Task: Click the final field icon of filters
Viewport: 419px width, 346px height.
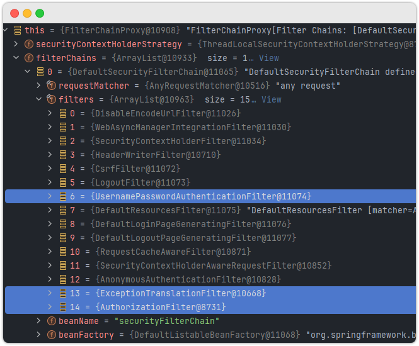Action: pyautogui.click(x=51, y=99)
